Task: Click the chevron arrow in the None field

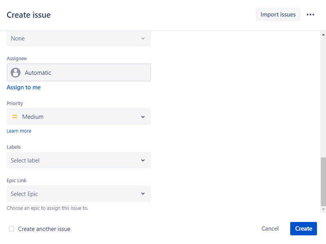Action: pos(143,39)
